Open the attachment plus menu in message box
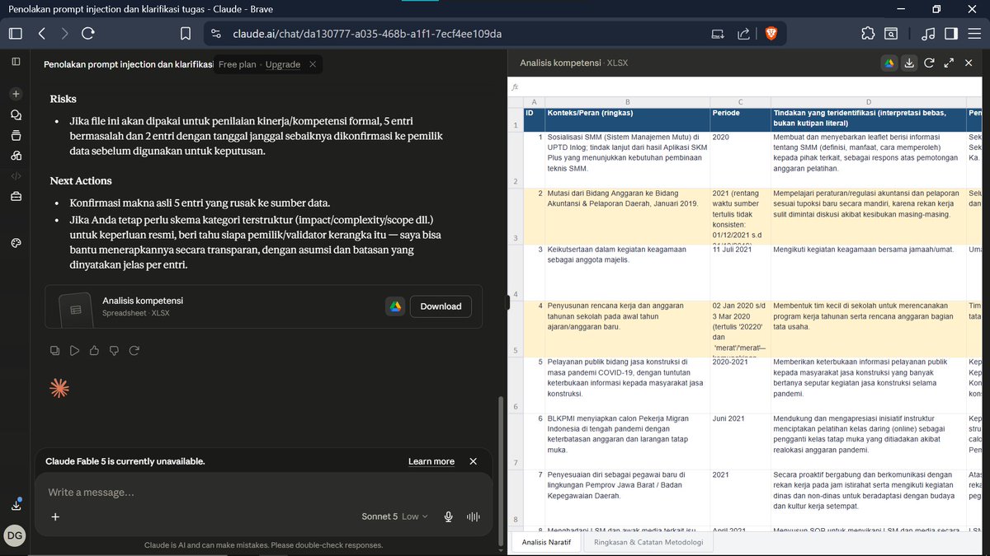 (55, 516)
